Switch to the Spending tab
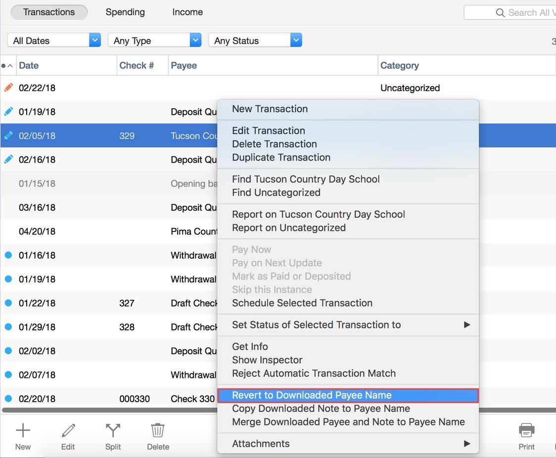Image resolution: width=556 pixels, height=458 pixels. [125, 12]
